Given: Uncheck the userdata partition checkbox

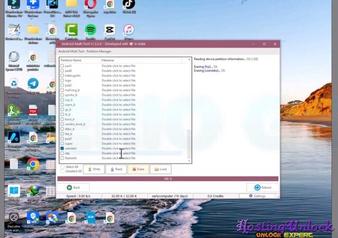Looking at the screenshot, I should tap(62, 149).
